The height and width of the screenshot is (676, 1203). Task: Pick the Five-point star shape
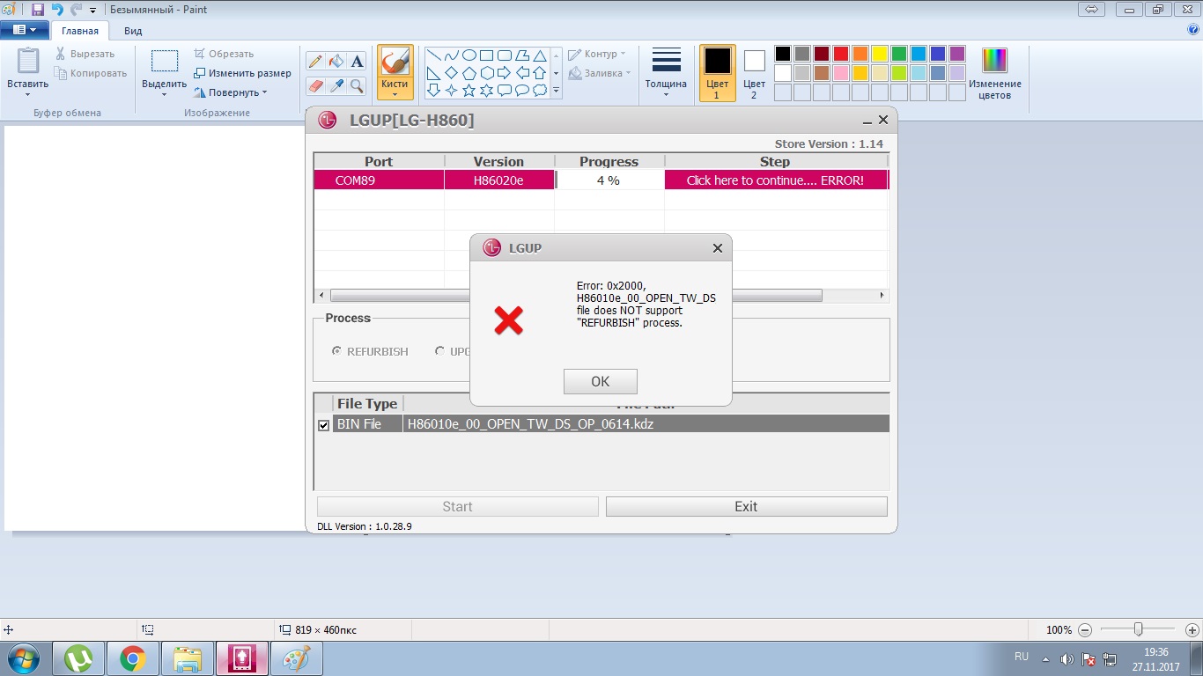point(469,90)
